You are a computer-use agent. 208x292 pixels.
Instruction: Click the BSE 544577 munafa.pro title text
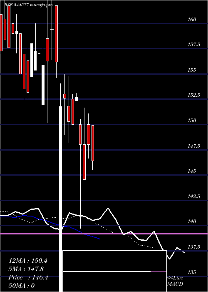coord(28,5)
